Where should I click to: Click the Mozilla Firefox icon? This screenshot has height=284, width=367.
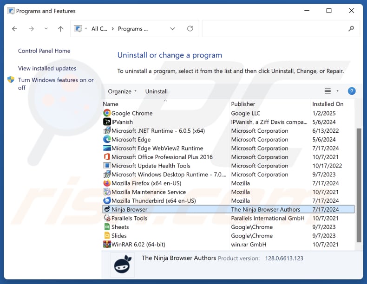click(x=107, y=183)
